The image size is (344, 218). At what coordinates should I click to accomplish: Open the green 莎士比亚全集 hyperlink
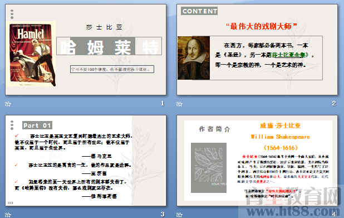(x=289, y=55)
